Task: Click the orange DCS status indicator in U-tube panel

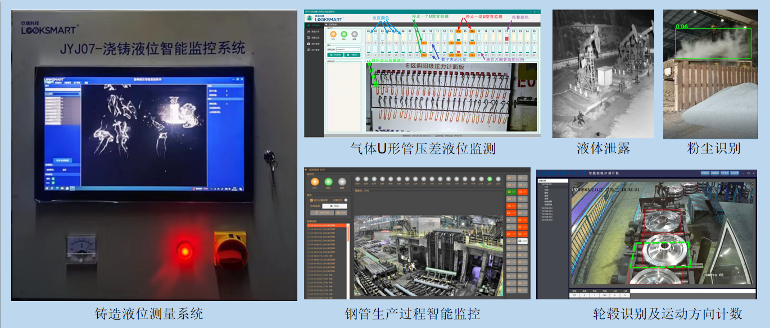Action: [x=333, y=34]
